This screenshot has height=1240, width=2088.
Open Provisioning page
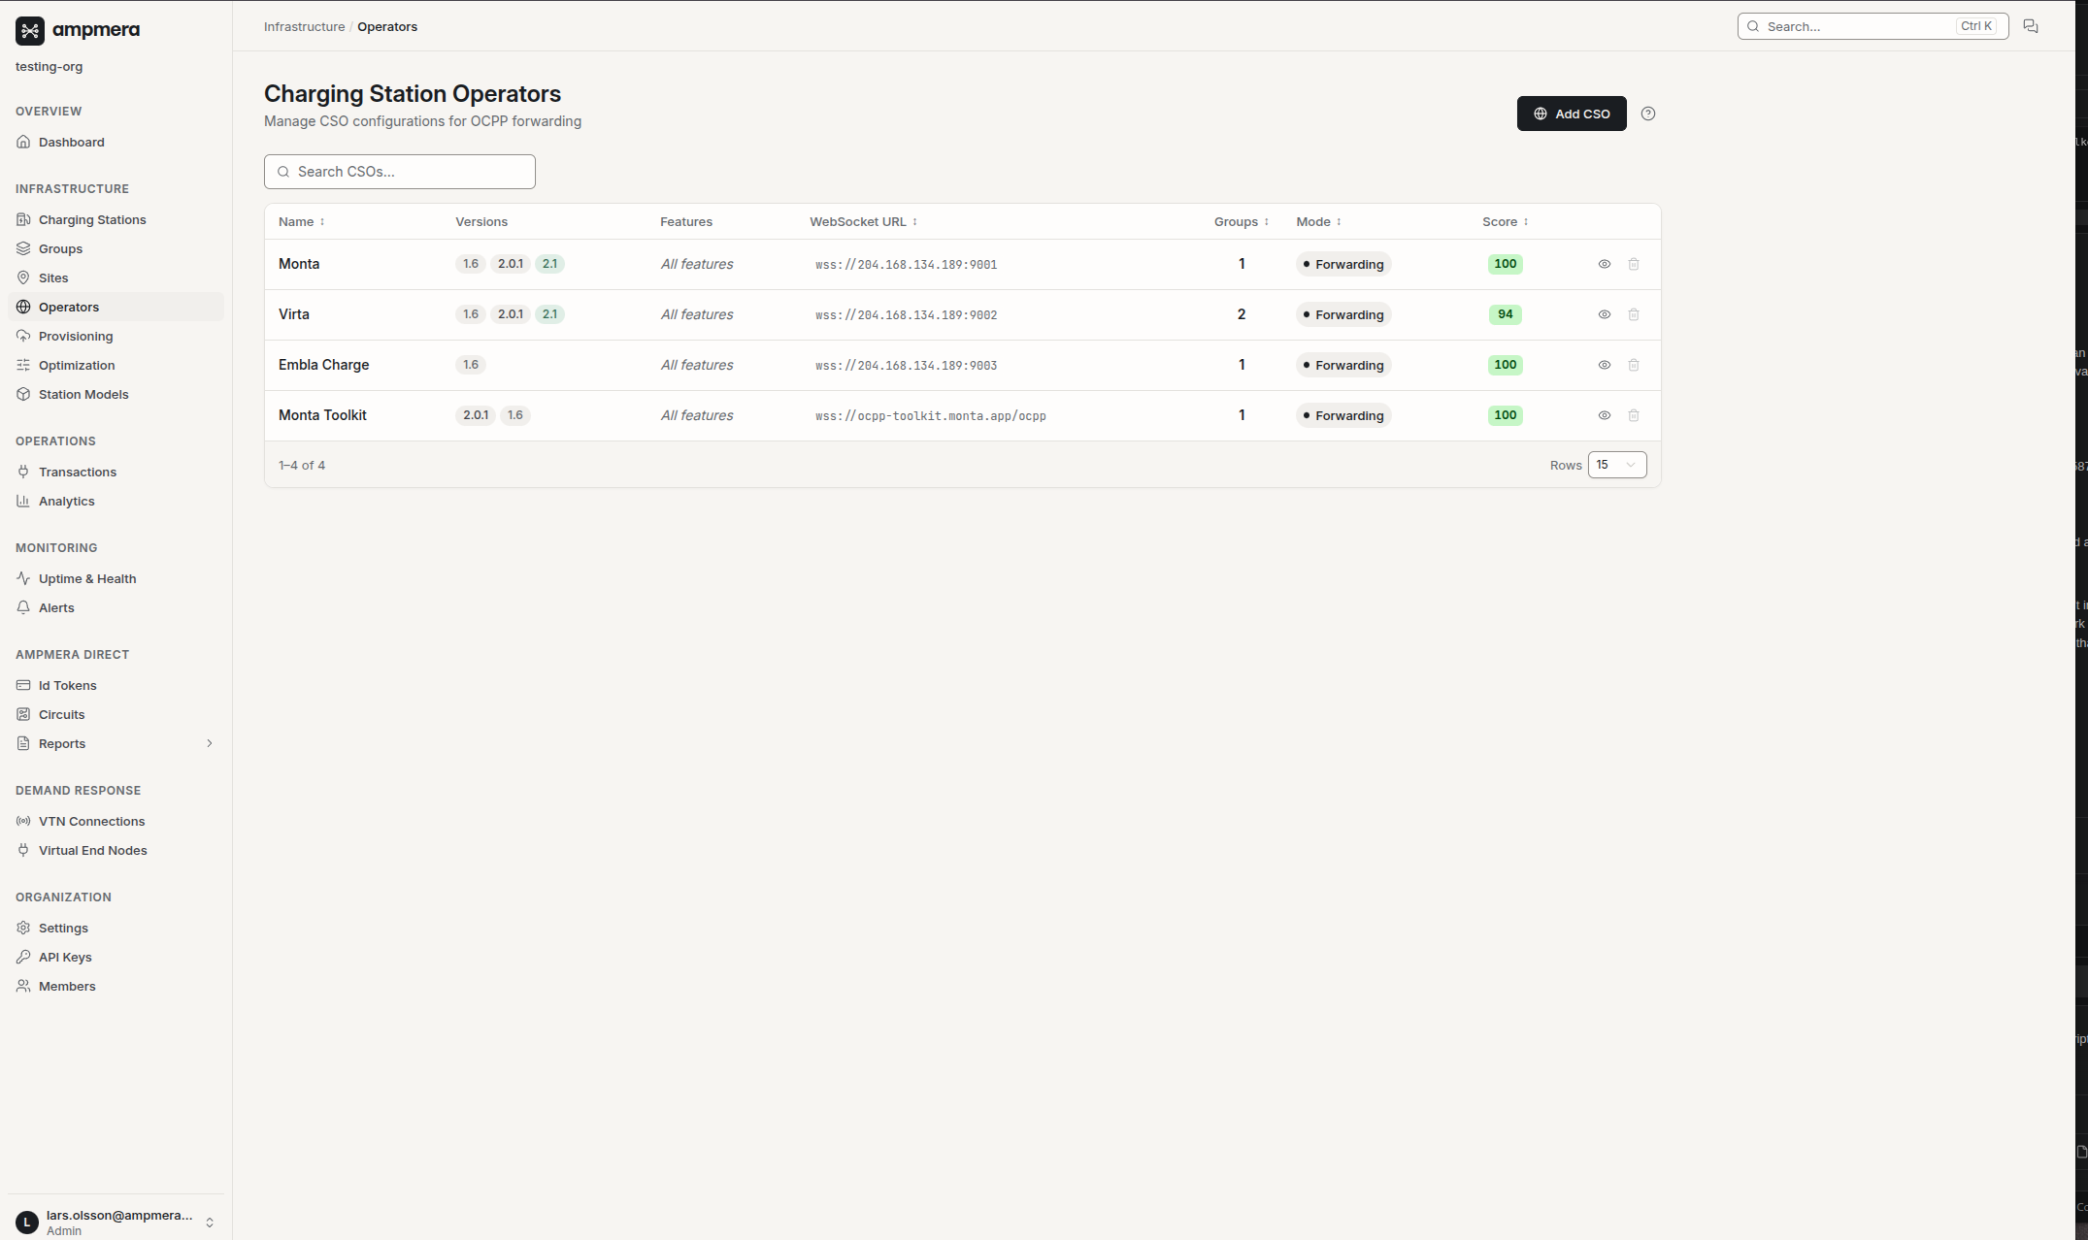pyautogui.click(x=116, y=336)
